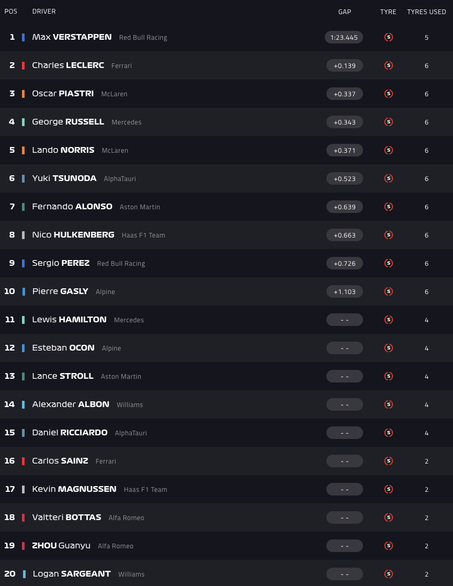Click the Ferrari red color bar by Leclerc

pyautogui.click(x=23, y=65)
